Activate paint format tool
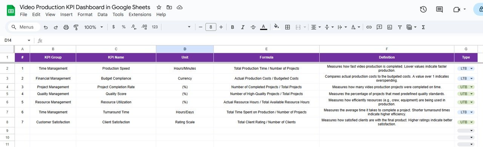Image resolution: width=483 pixels, height=147 pixels. pos(76,27)
